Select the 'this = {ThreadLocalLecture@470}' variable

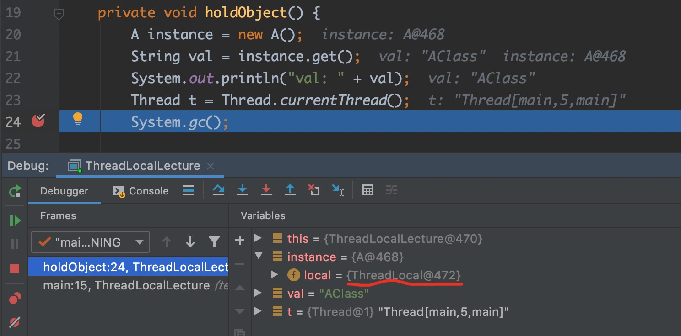click(384, 238)
